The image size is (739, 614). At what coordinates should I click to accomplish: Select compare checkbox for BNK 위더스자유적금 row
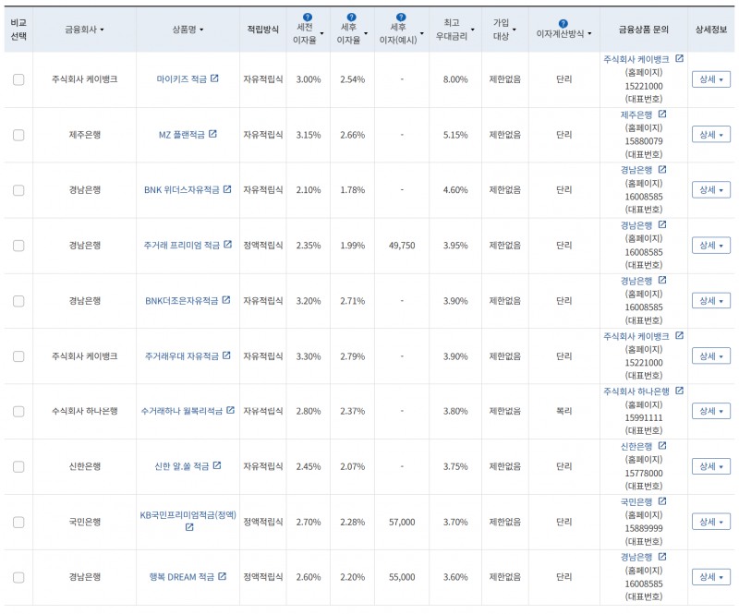point(18,190)
